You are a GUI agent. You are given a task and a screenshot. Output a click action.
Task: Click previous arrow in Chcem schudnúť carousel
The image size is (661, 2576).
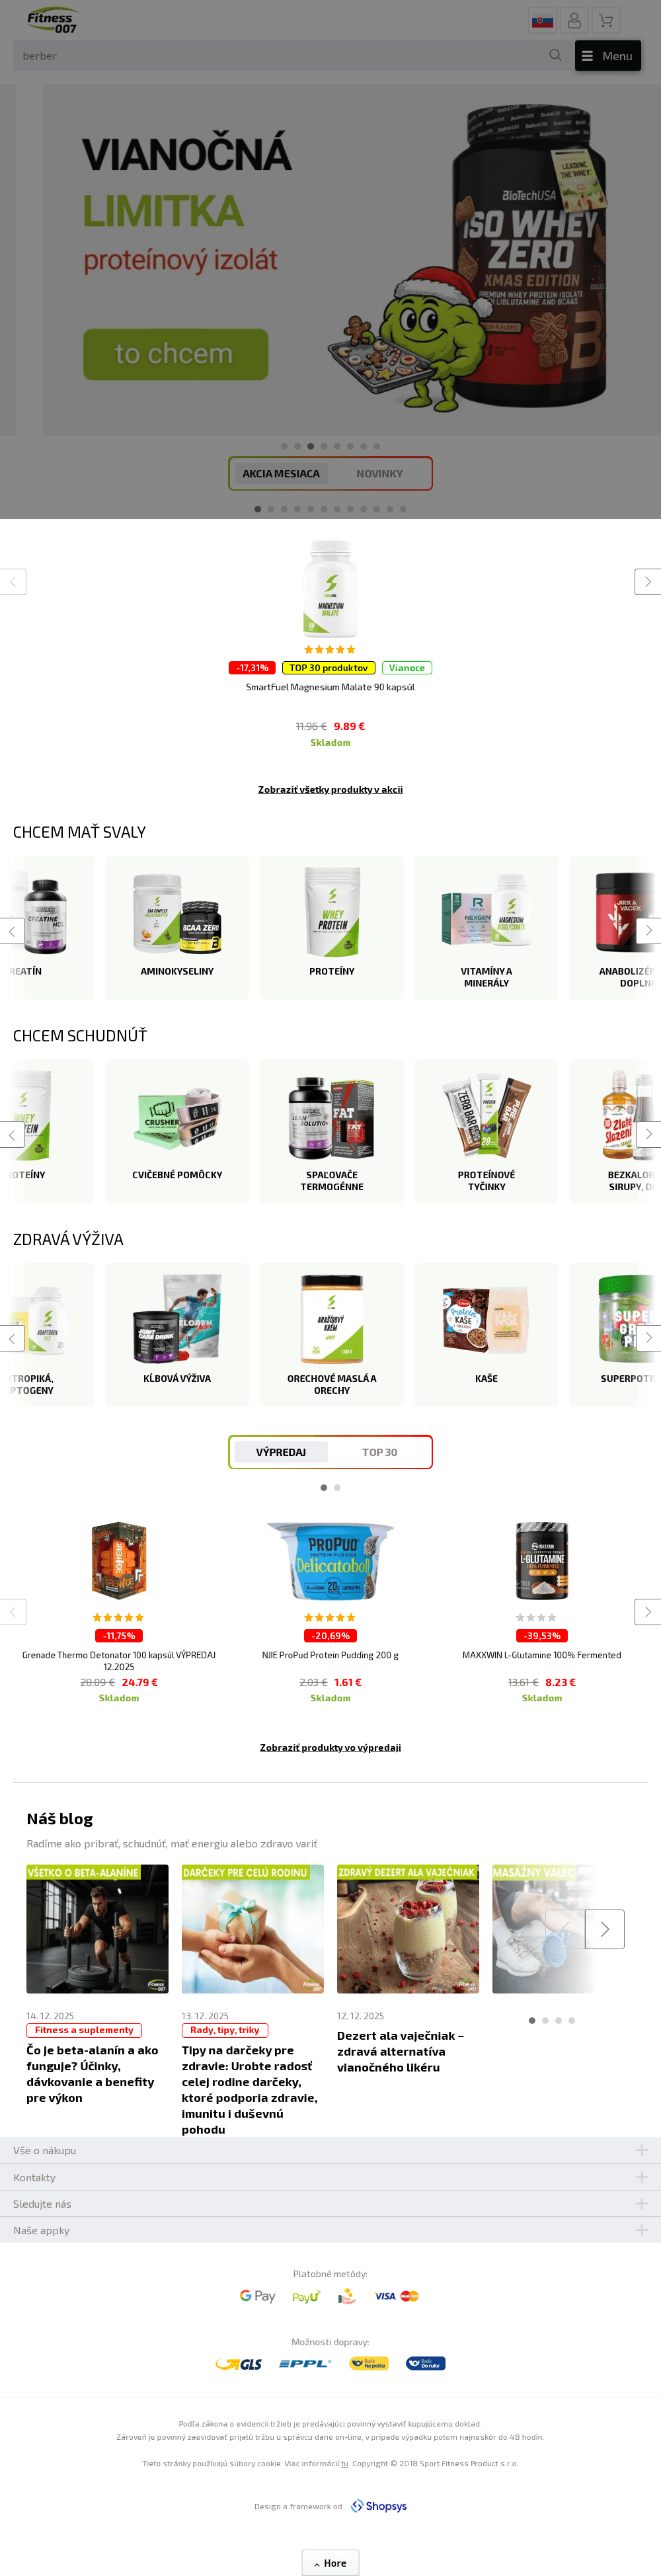12,1134
